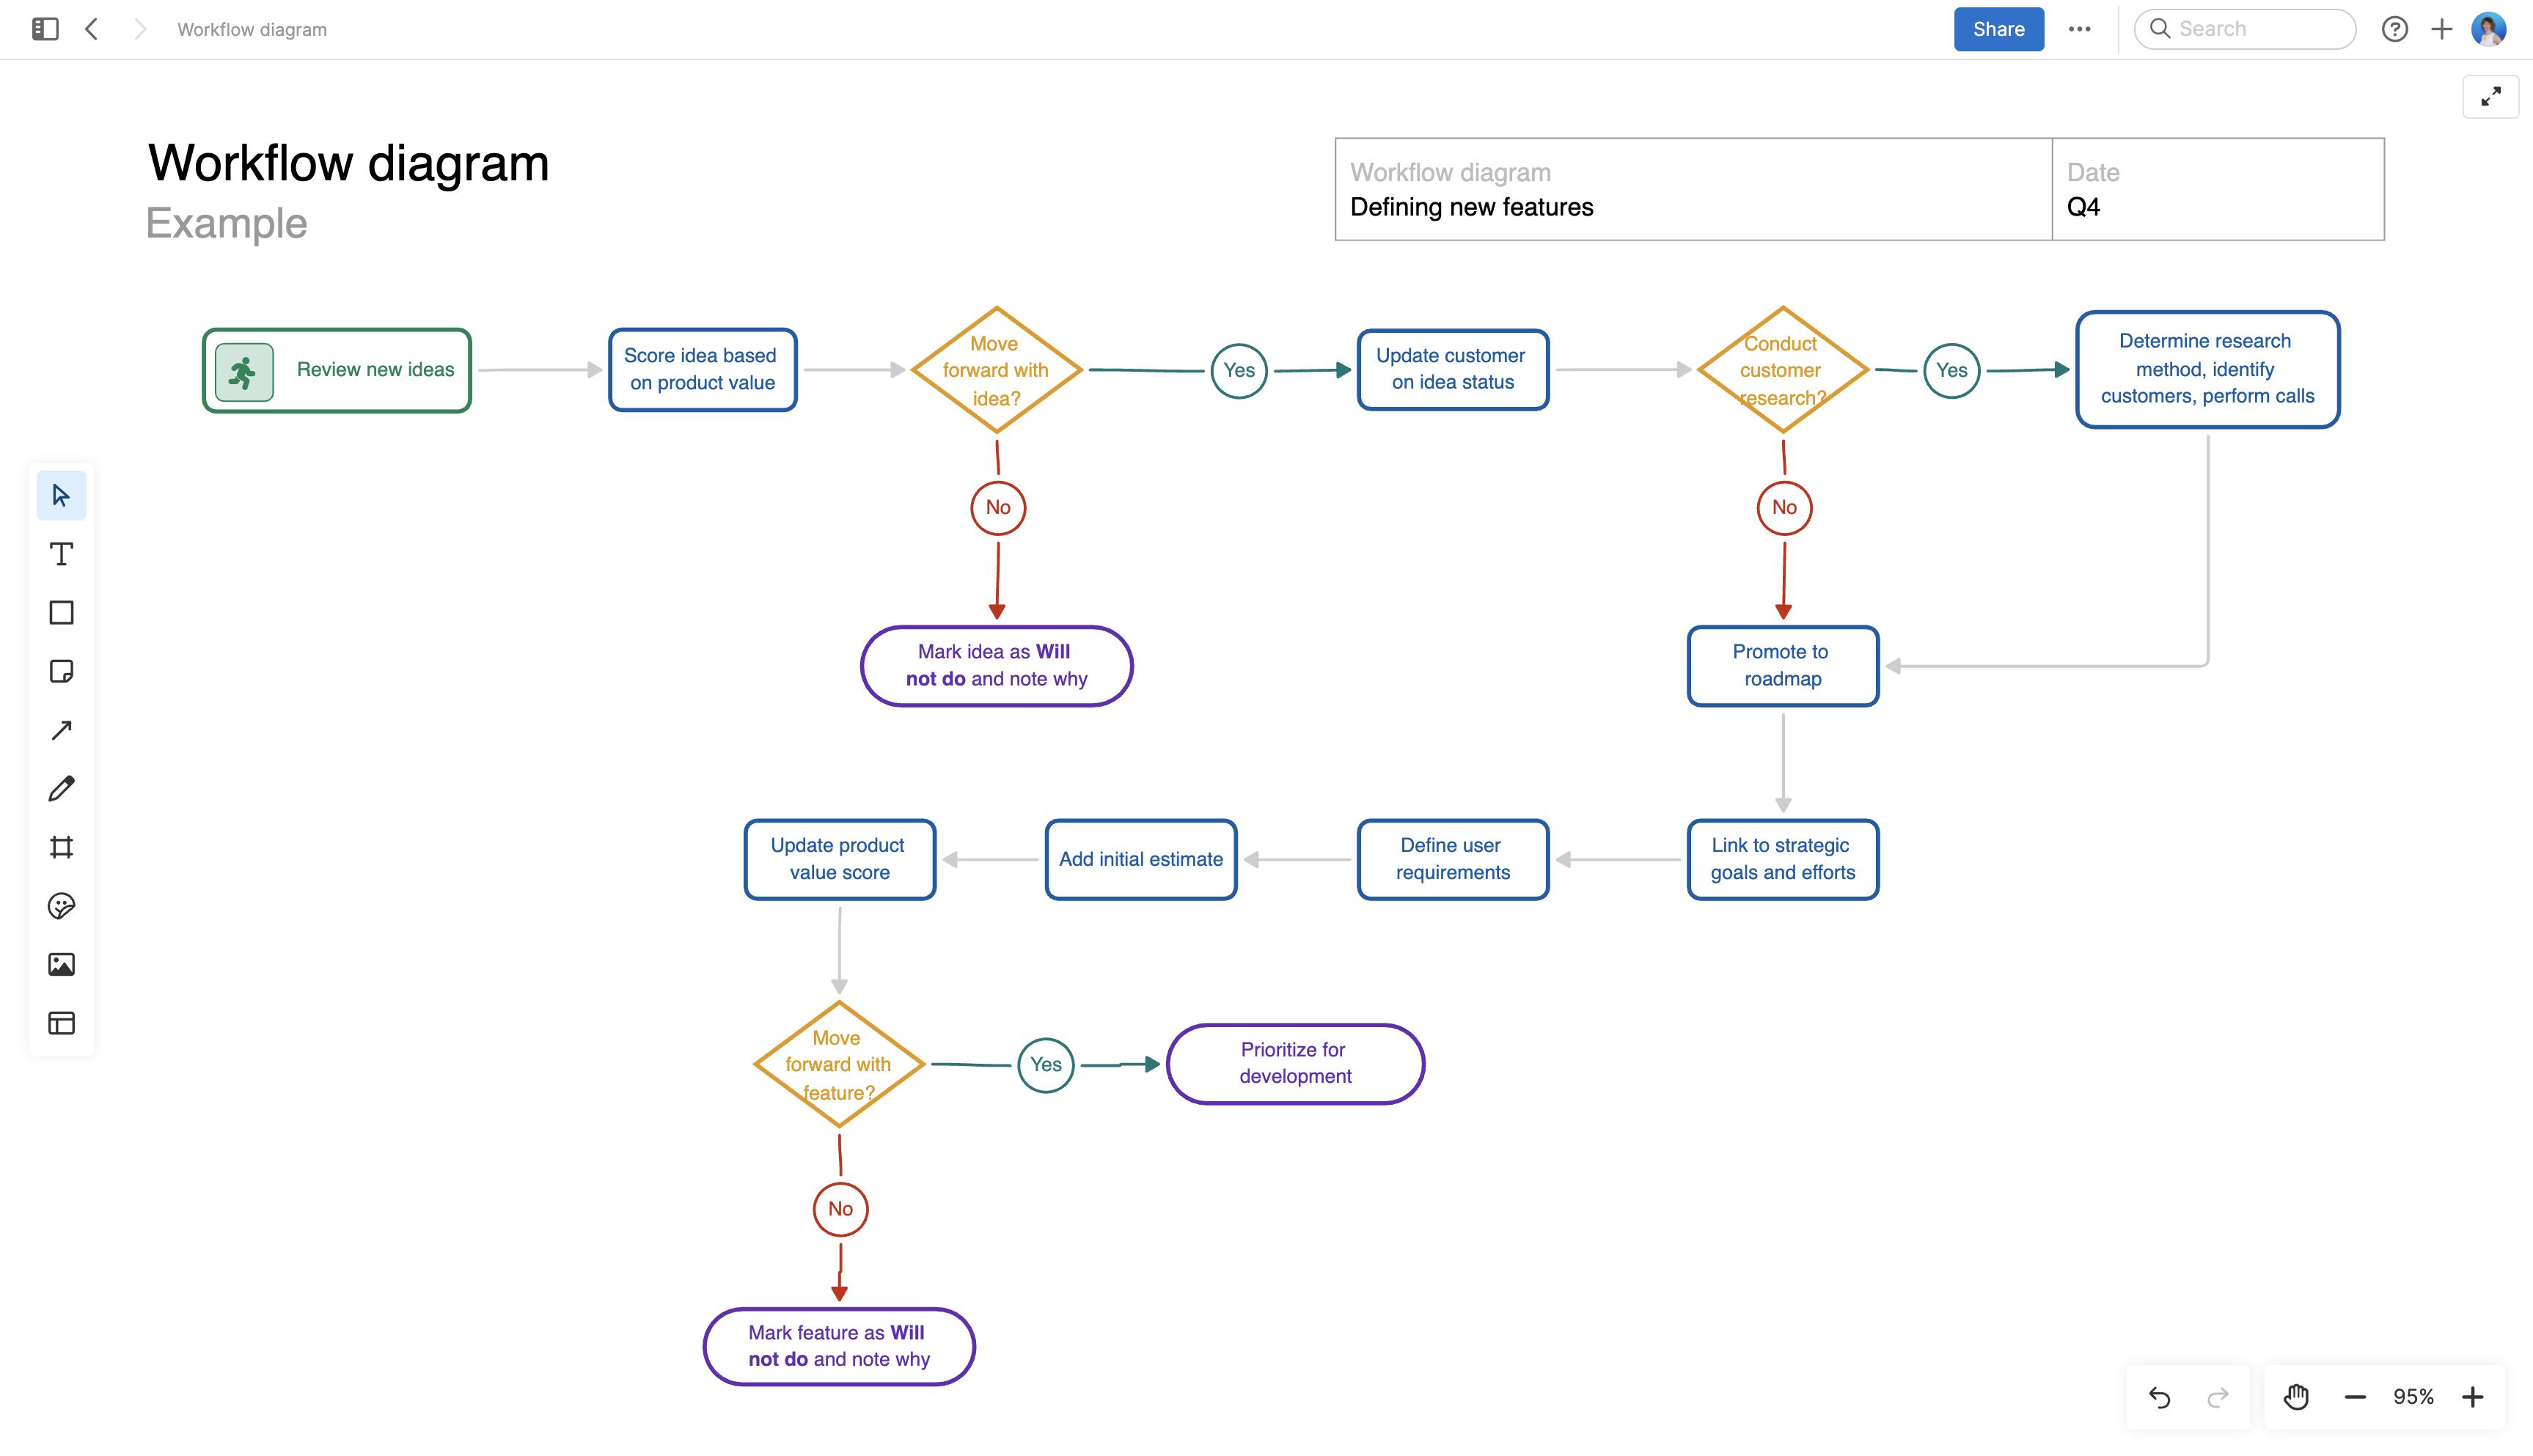Click inside the Search field
2533x1456 pixels.
tap(2246, 29)
